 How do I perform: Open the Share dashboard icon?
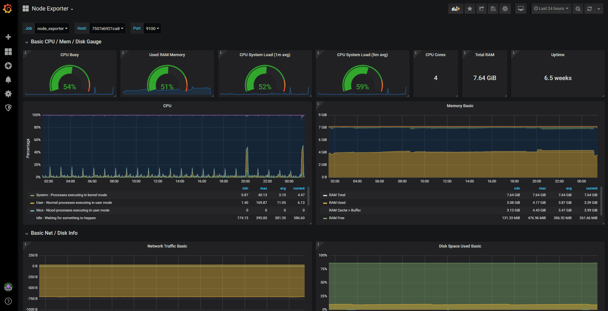(x=481, y=9)
